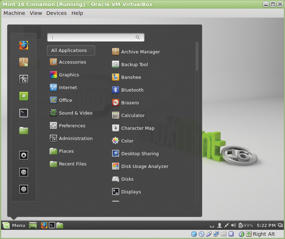Click the window list applet in panel
Screen dimensions: 285x239
point(280,225)
